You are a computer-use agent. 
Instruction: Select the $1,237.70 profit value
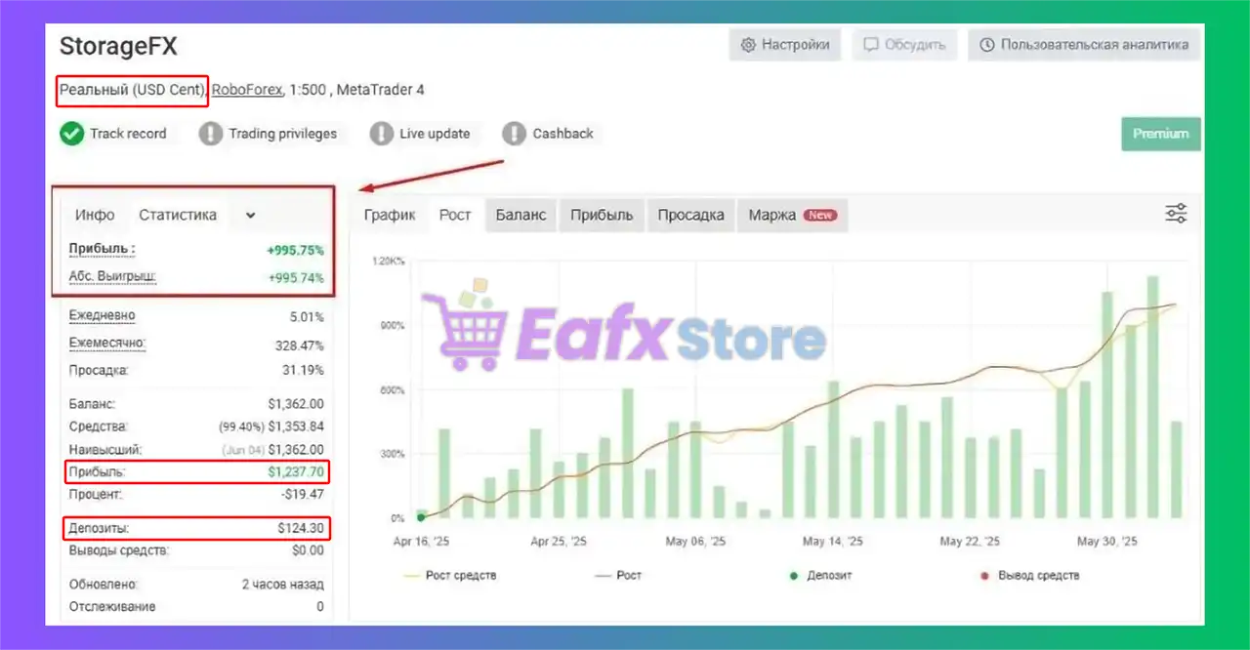(296, 473)
